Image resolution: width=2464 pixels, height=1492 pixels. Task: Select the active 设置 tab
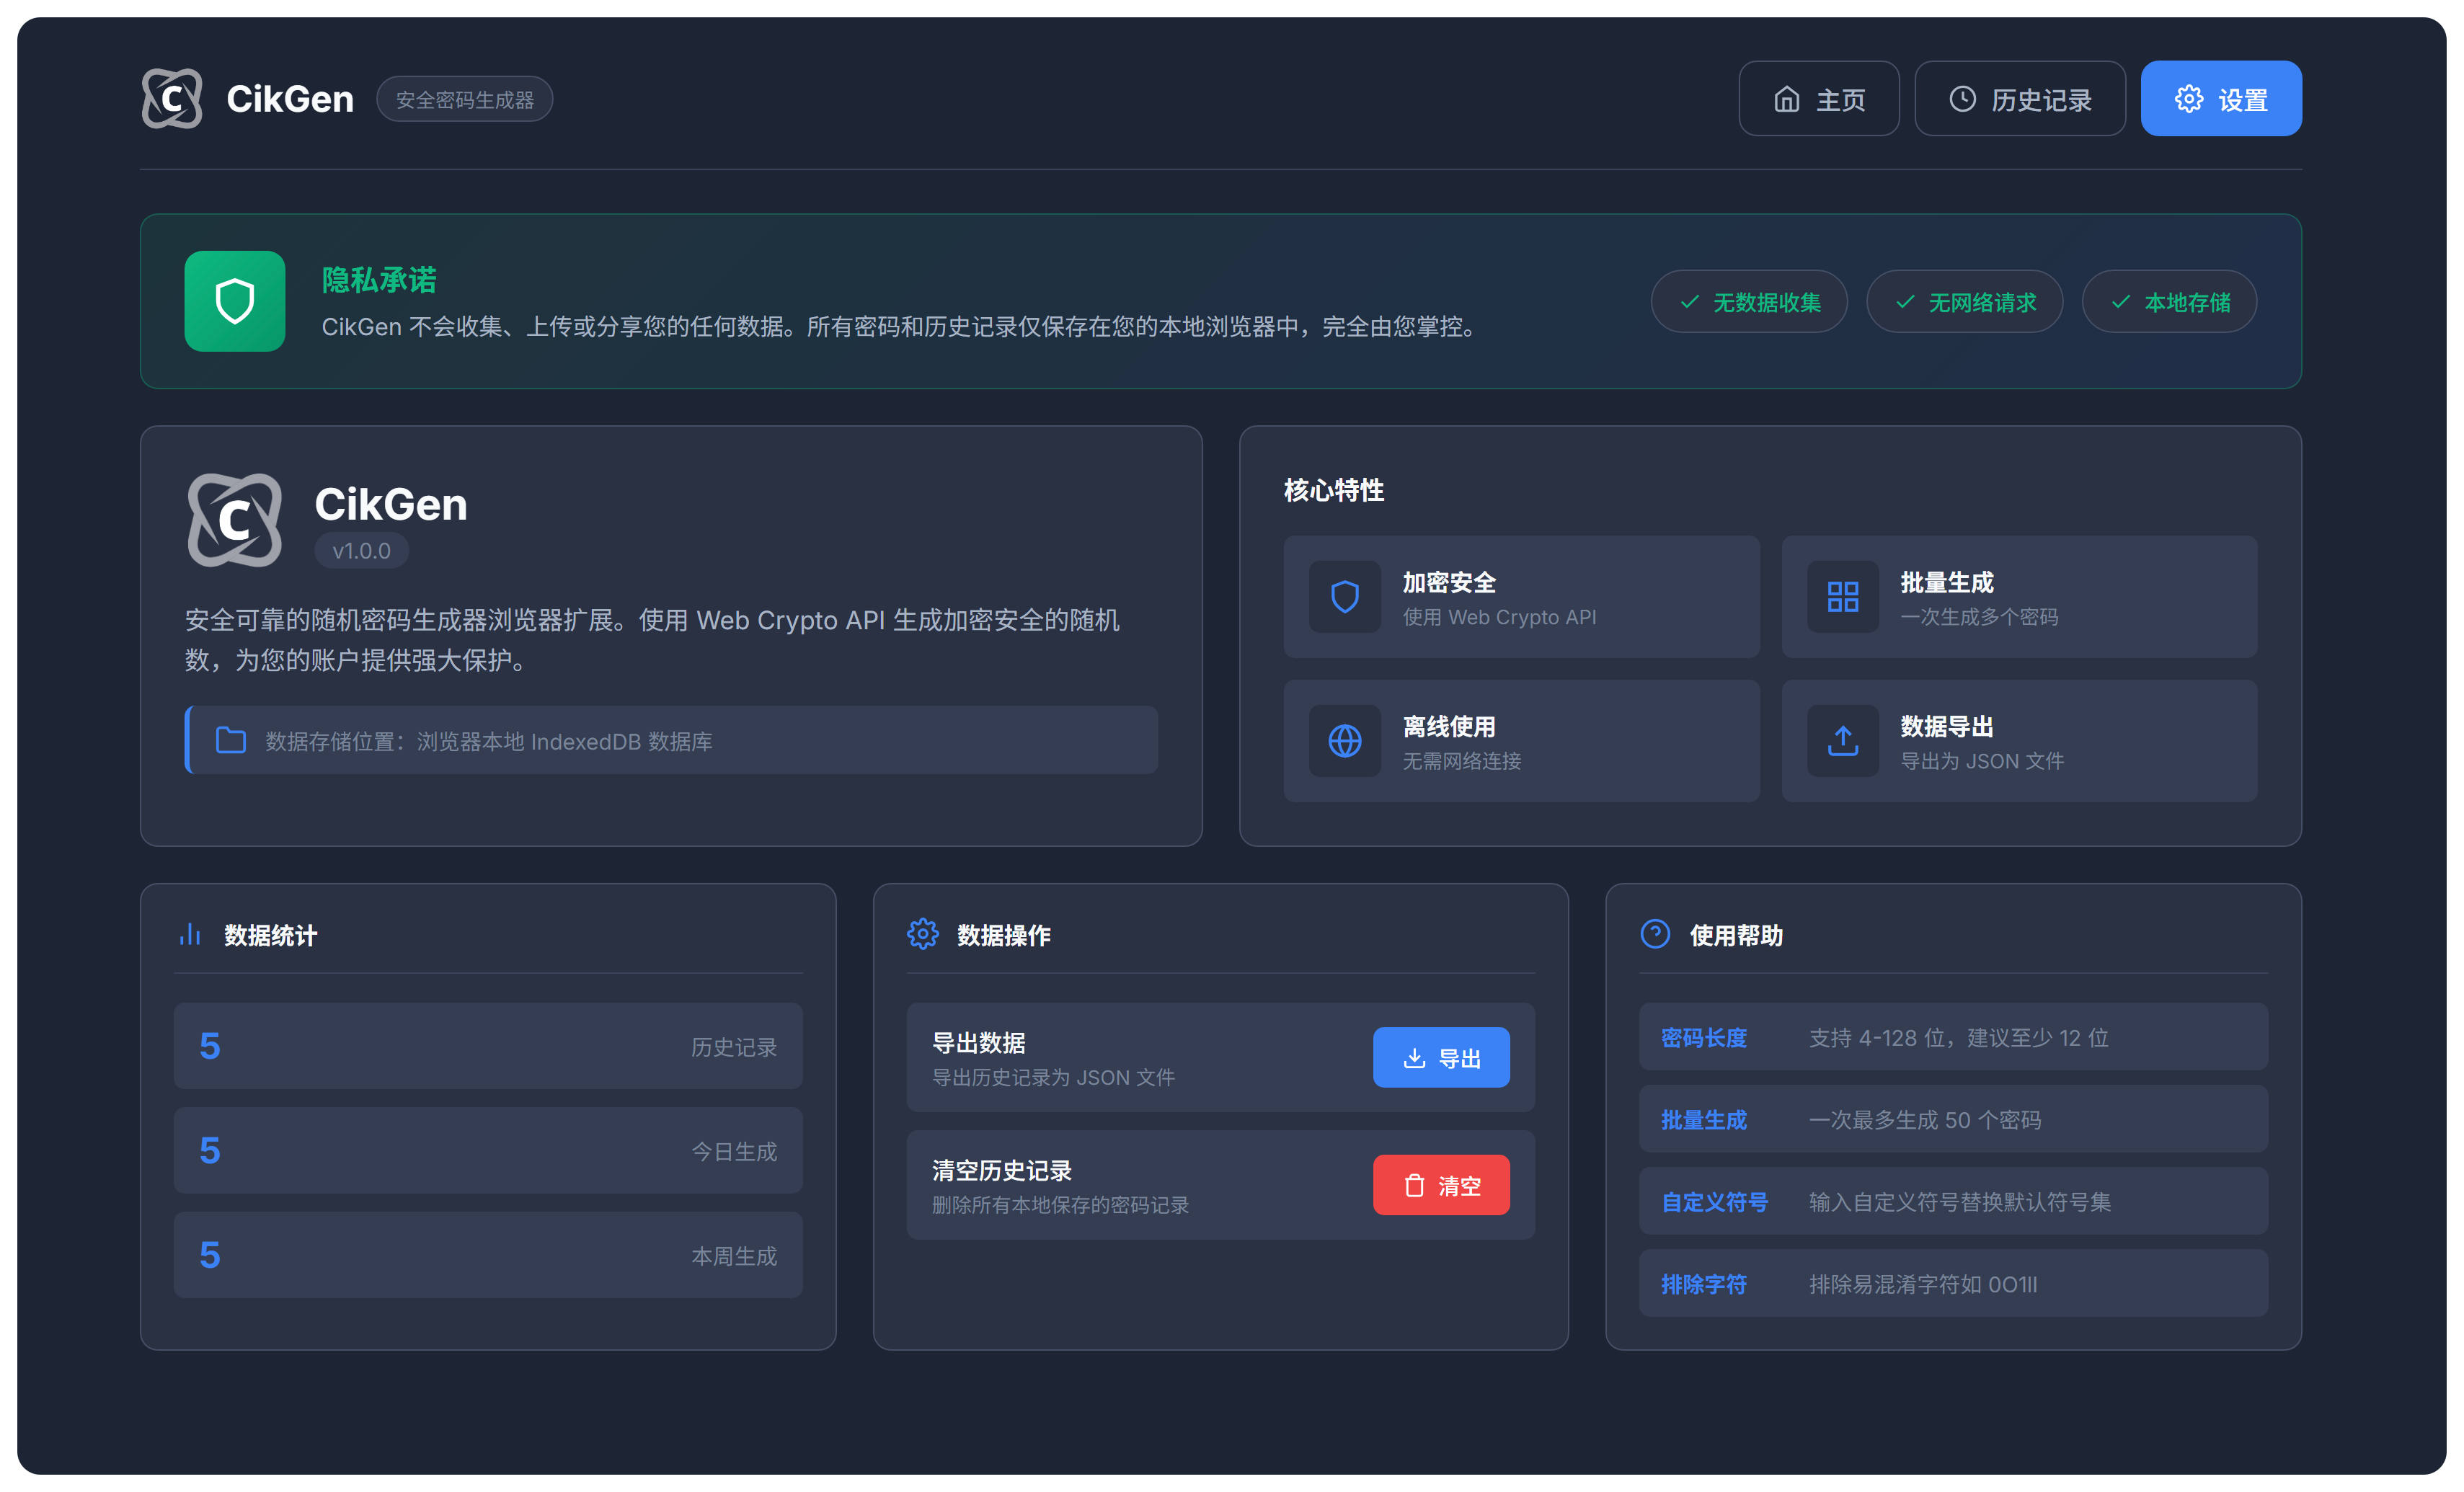point(2221,98)
